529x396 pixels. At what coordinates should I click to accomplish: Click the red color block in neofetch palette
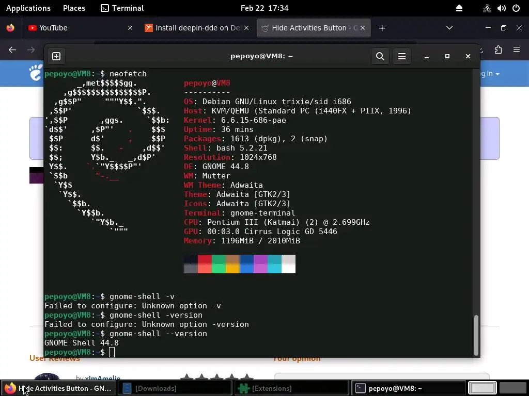205,264
